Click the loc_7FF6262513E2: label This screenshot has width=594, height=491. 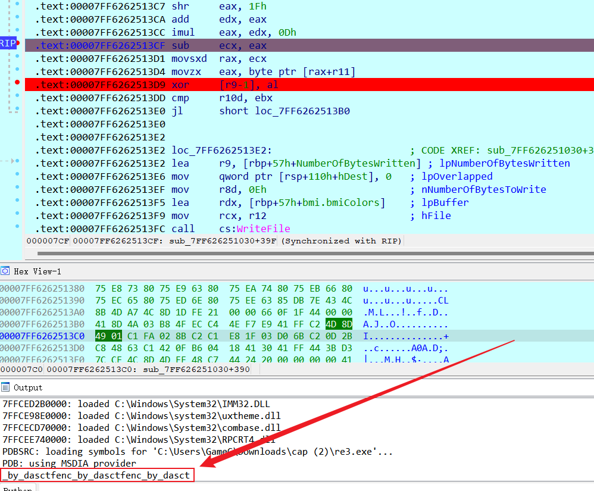221,151
